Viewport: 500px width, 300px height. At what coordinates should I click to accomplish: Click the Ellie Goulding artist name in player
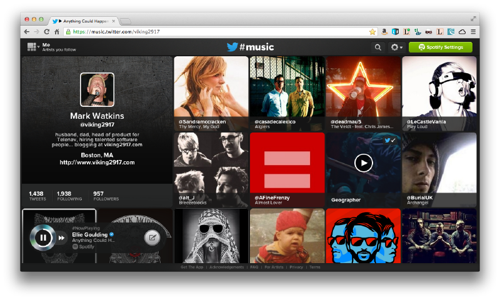89,234
